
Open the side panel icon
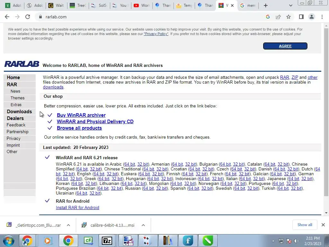click(x=301, y=17)
